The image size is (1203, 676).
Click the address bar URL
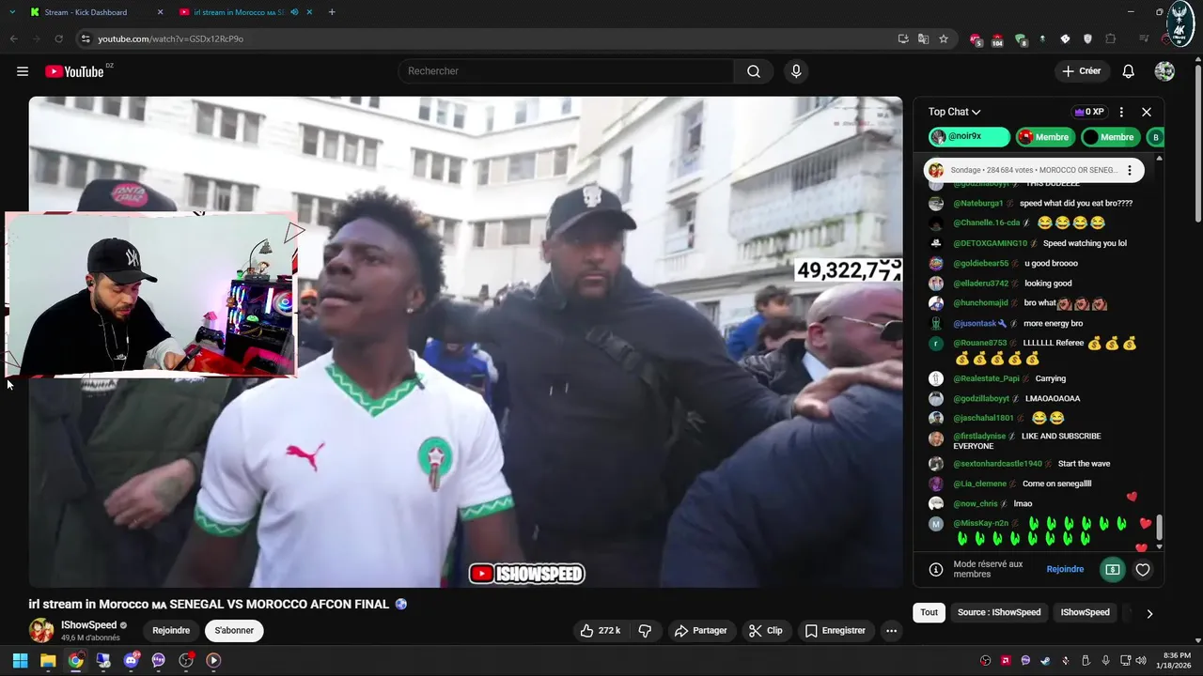pyautogui.click(x=171, y=38)
